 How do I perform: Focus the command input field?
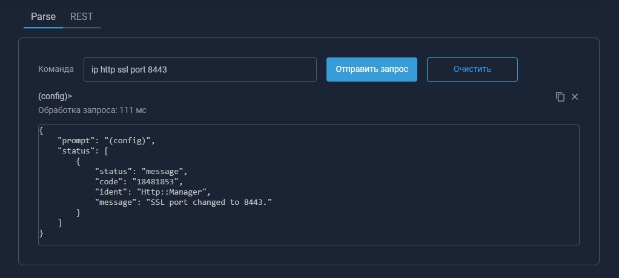click(200, 69)
